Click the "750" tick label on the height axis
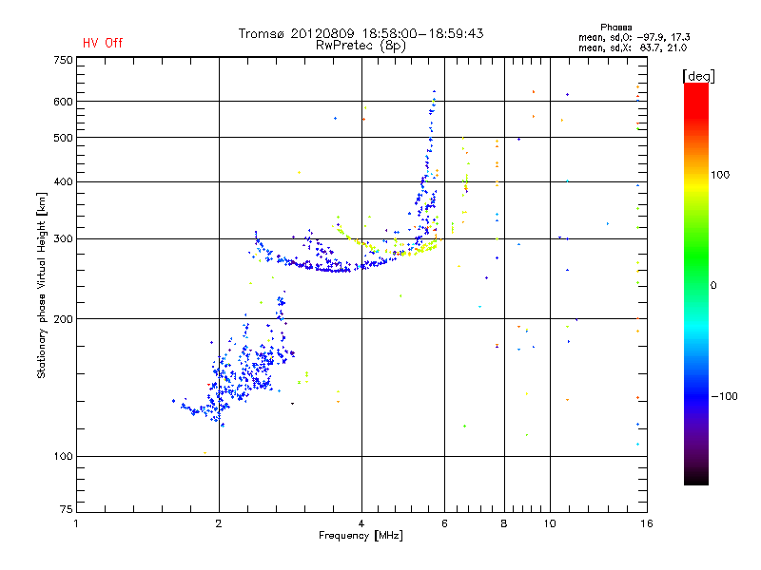 coord(62,60)
